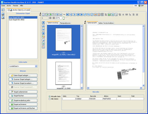Click the zoom slider handle in toolbar
The height and width of the screenshot is (114, 148).
(63, 18)
